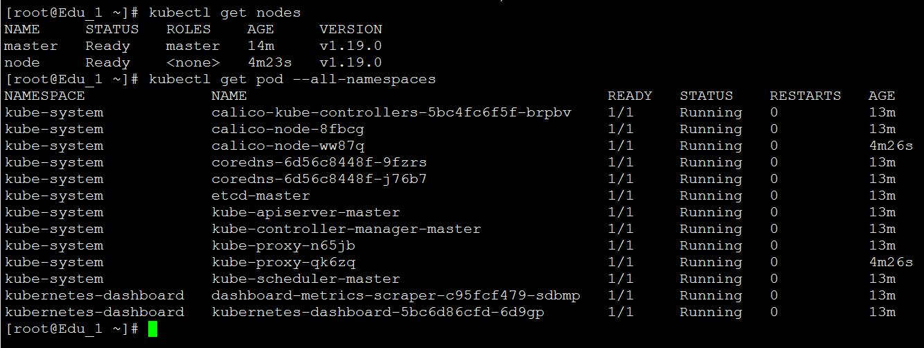Click the VERSION column header
The width and height of the screenshot is (924, 348).
click(350, 29)
